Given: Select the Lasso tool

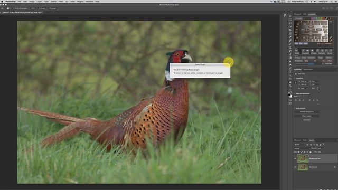Looking at the screenshot, I should pos(290,23).
